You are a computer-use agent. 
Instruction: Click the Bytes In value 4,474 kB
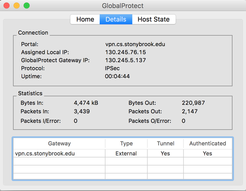click(x=86, y=103)
